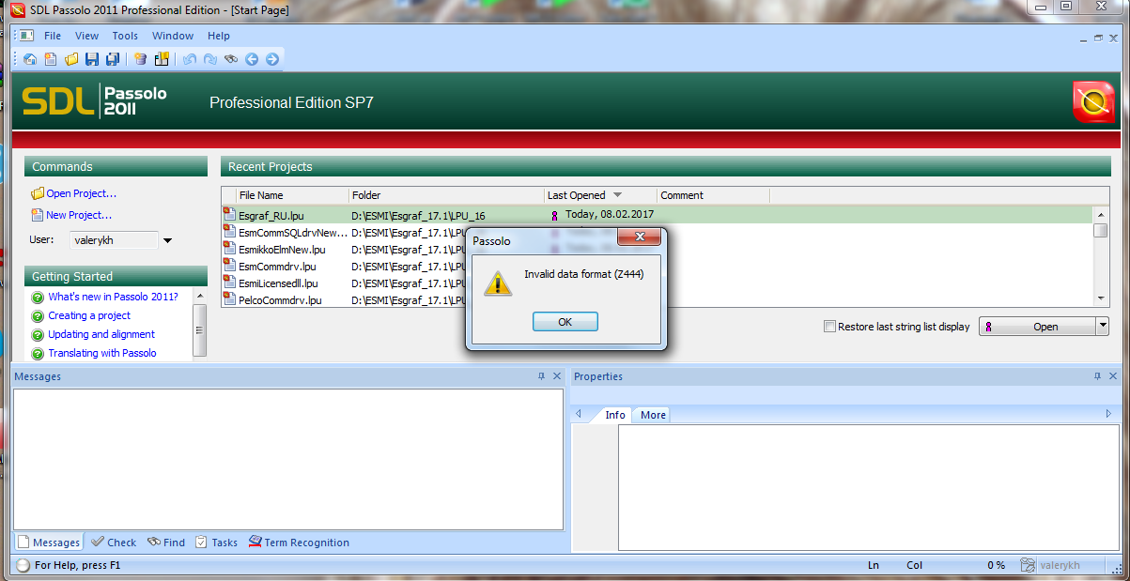This screenshot has height=581, width=1130.
Task: Enable Restore last string list display
Action: pos(829,327)
